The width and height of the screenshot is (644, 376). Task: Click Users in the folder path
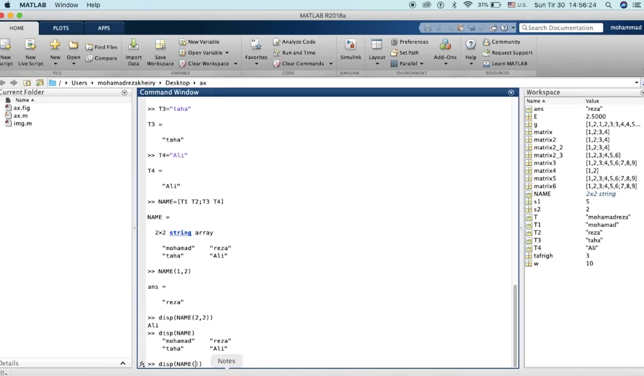(79, 83)
